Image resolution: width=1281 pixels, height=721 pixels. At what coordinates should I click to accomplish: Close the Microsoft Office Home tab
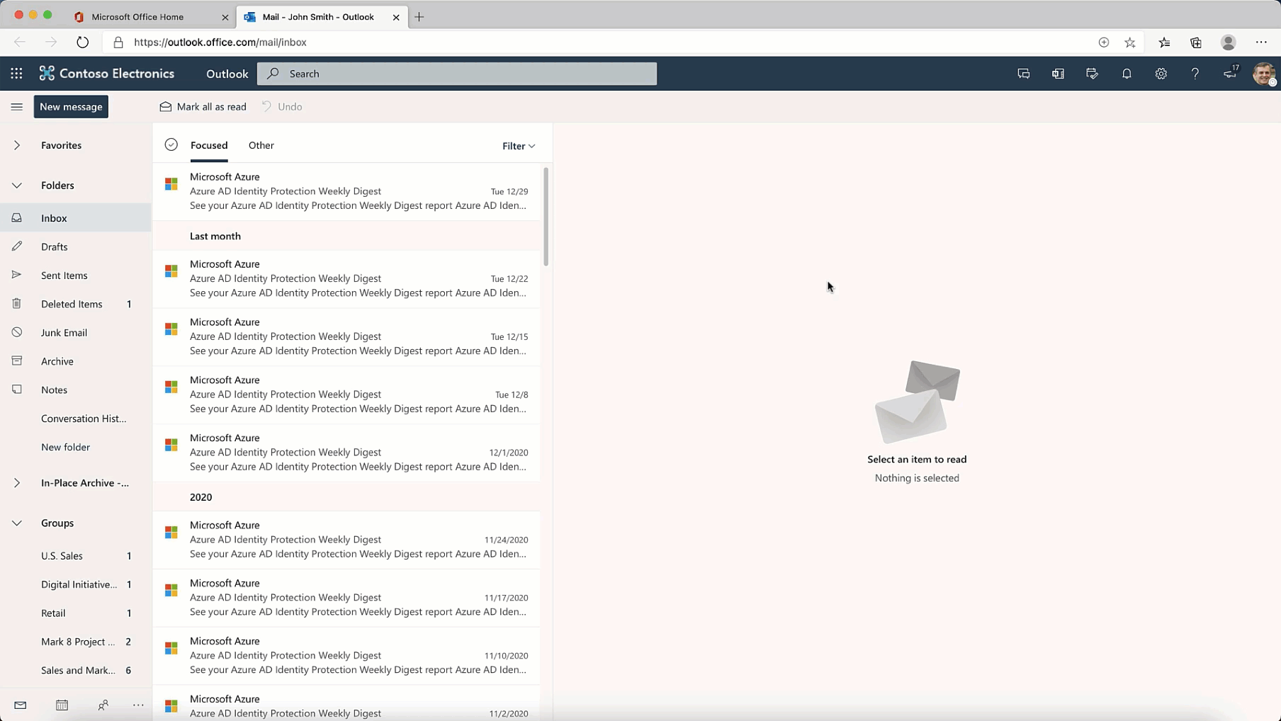pos(225,17)
